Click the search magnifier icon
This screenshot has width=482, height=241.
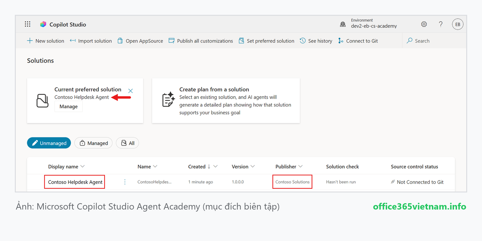point(409,41)
